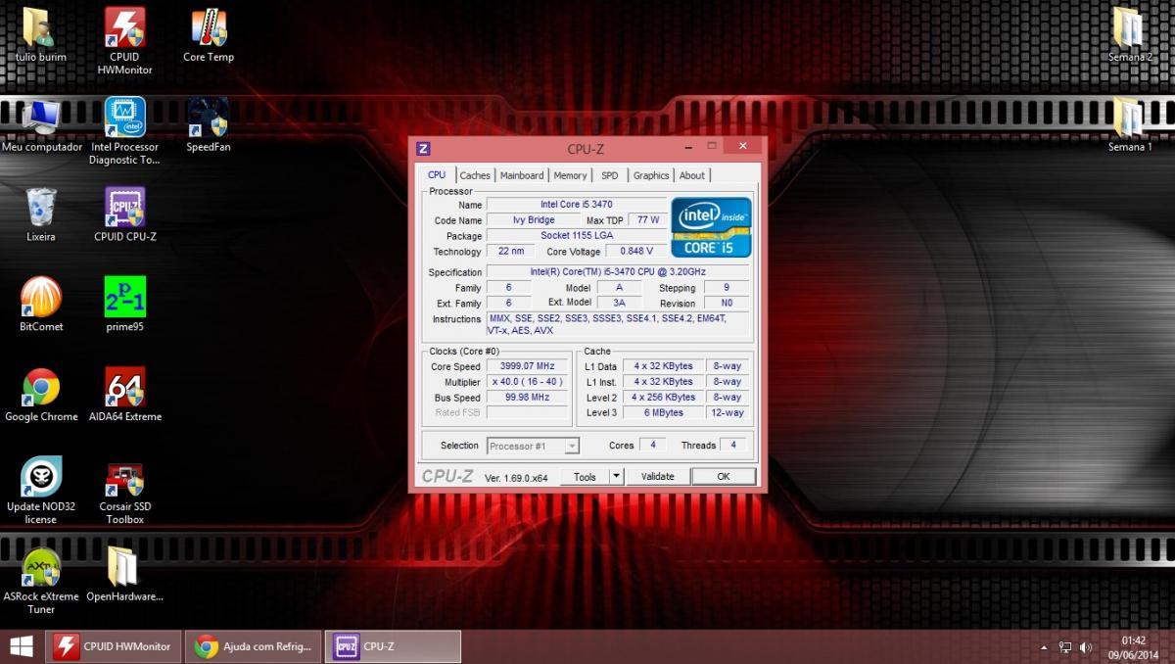Viewport: 1175px width, 664px height.
Task: Click the Validate button
Action: [x=657, y=477]
